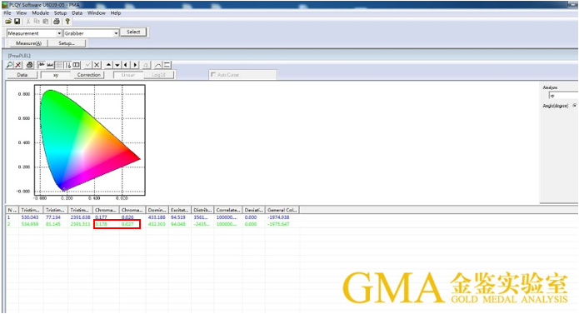Click the help question mark icon

(67, 22)
